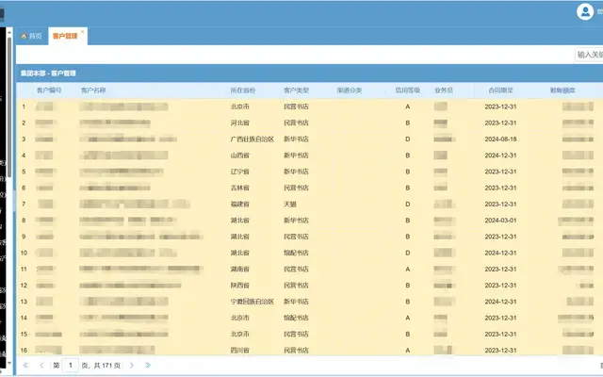Click the sidebar scroll-down arrow at the bottom

[x=9, y=363]
